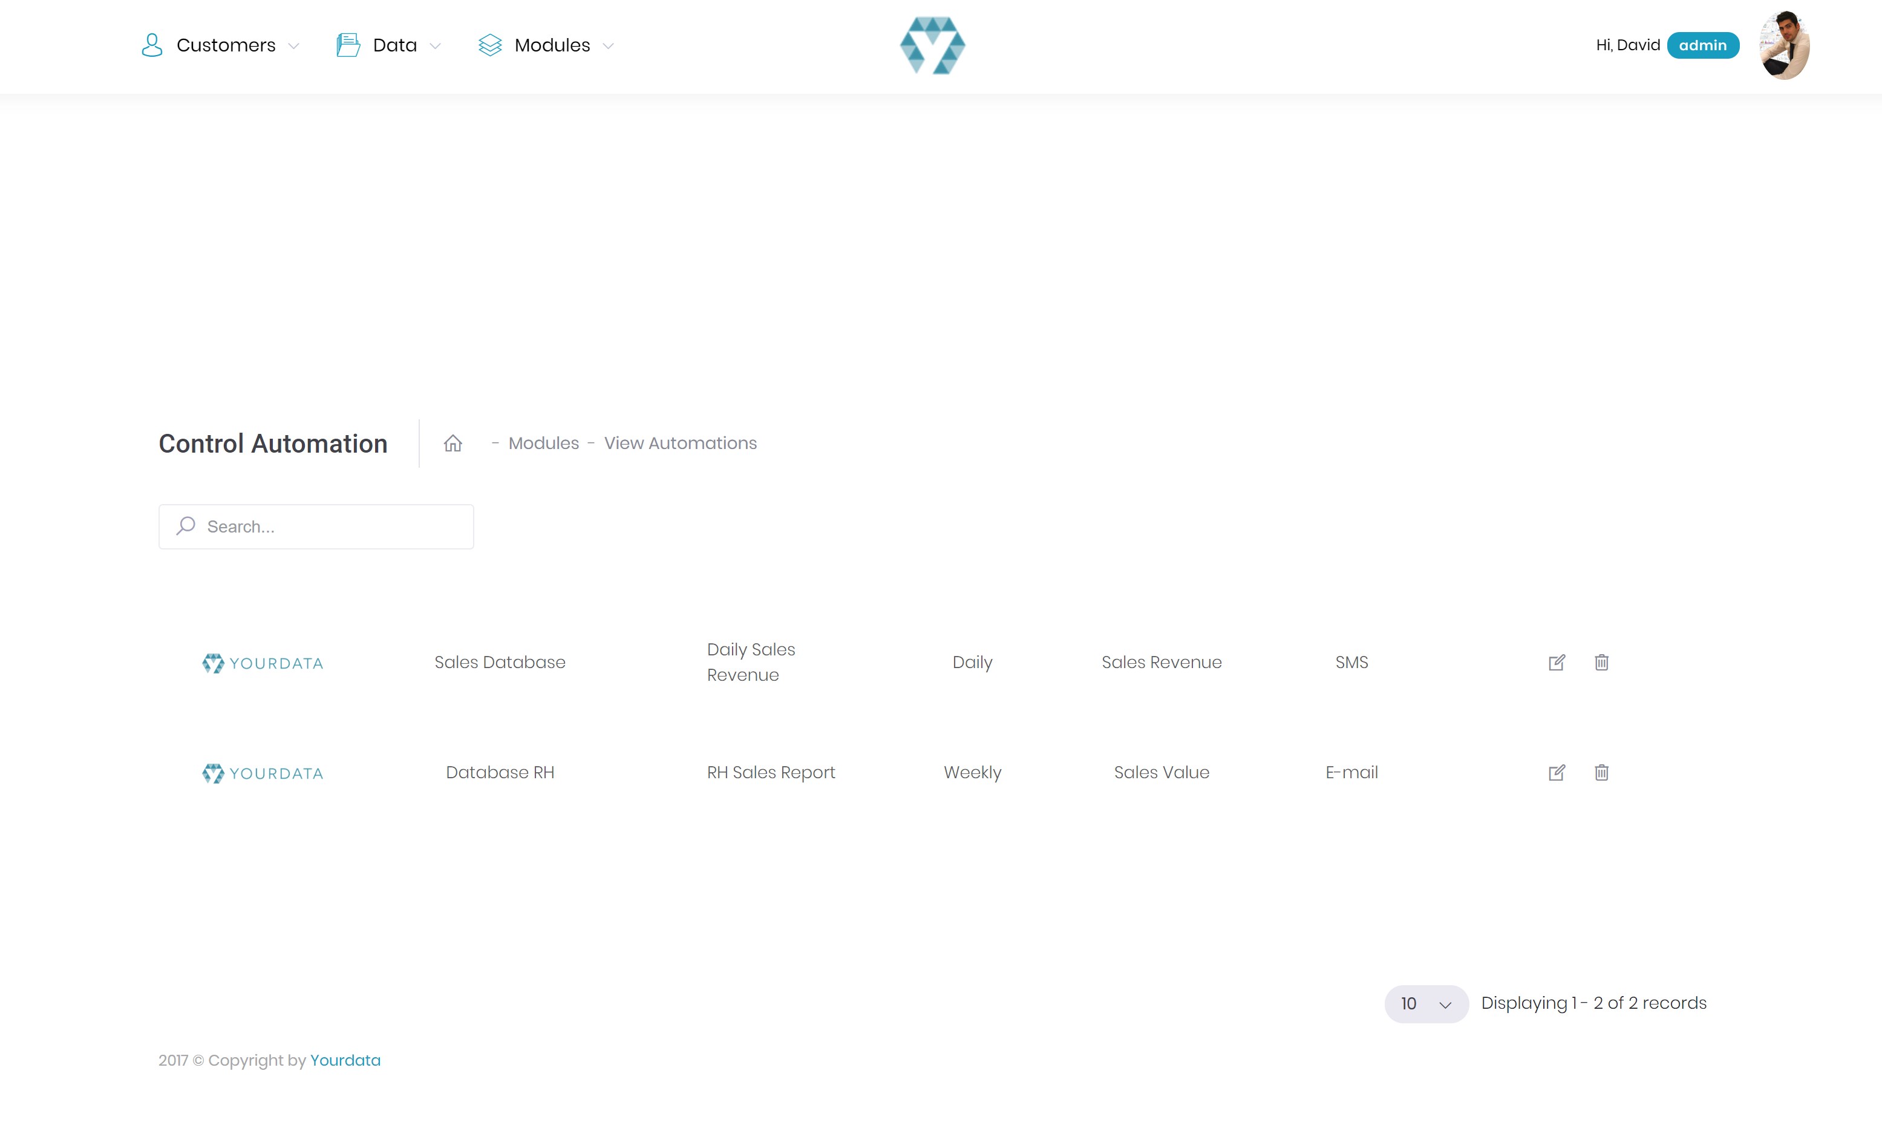1882x1128 pixels.
Task: Click the Data folder icon
Action: pos(348,45)
